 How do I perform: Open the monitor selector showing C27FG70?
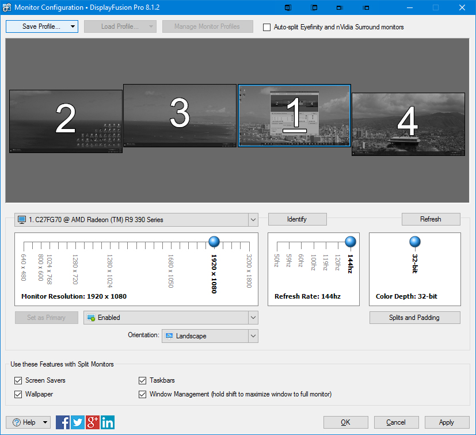(136, 220)
